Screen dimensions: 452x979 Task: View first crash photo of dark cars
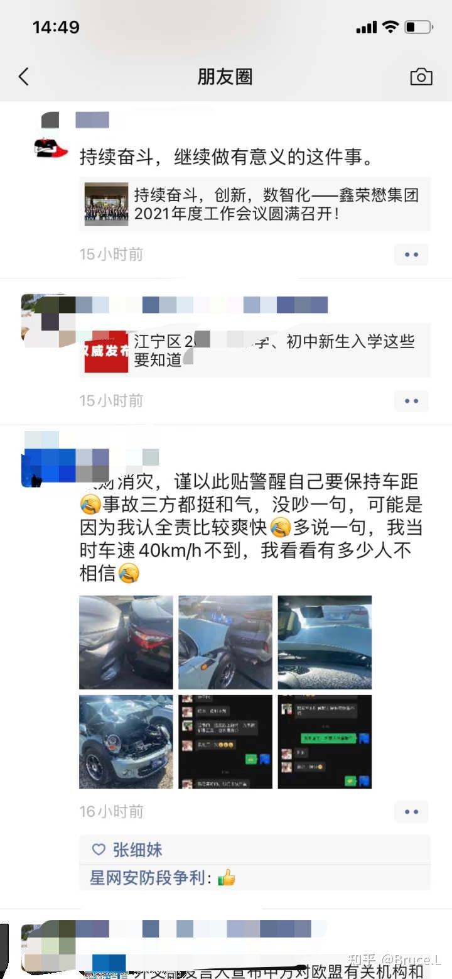coord(126,642)
